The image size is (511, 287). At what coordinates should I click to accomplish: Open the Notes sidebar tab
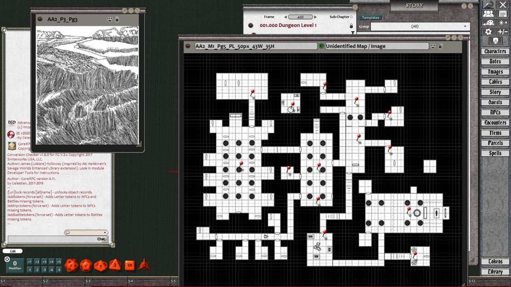495,62
